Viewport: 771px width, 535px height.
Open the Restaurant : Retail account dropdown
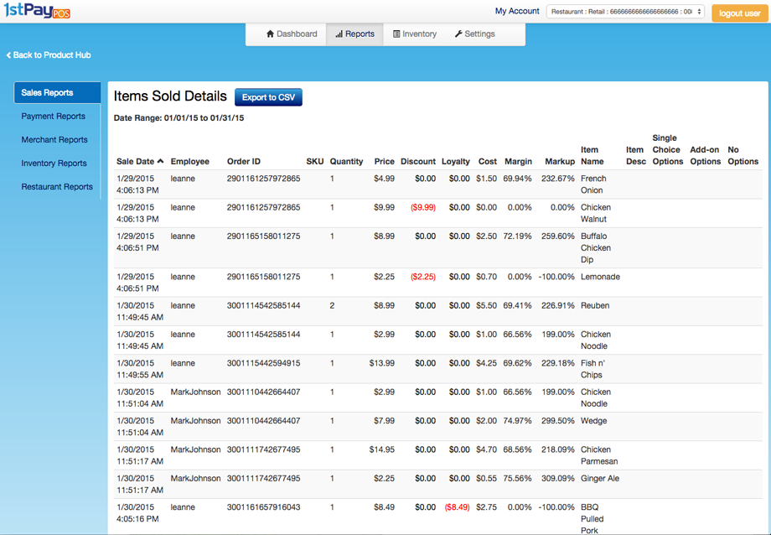[x=625, y=11]
